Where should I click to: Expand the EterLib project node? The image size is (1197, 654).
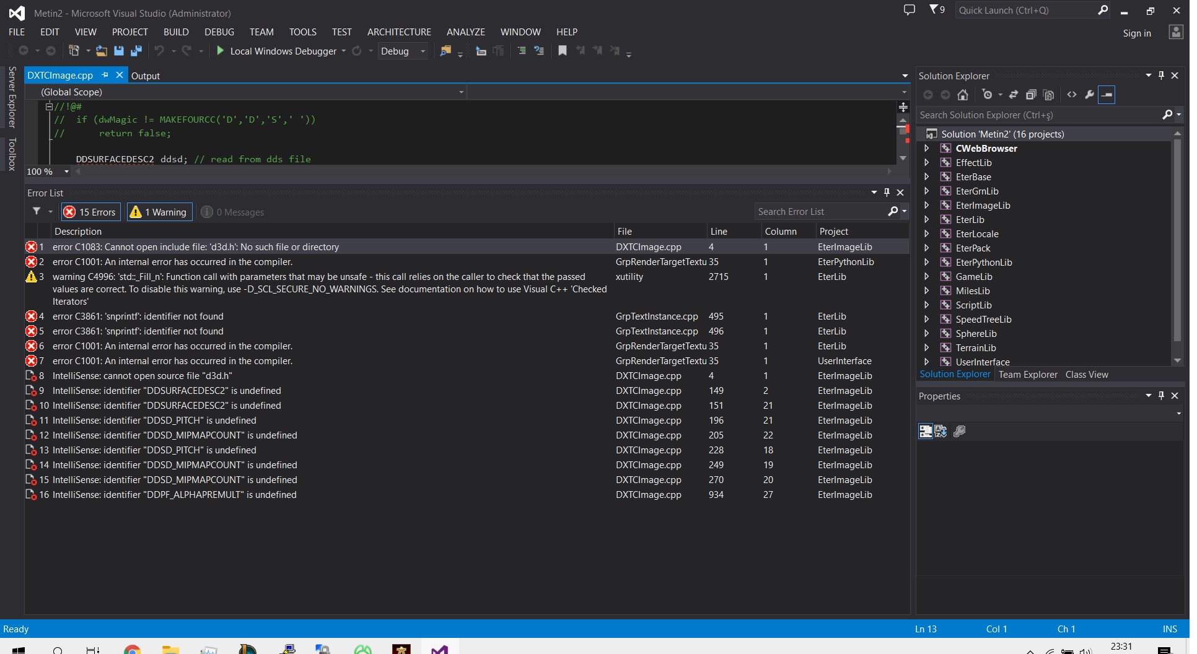(927, 219)
